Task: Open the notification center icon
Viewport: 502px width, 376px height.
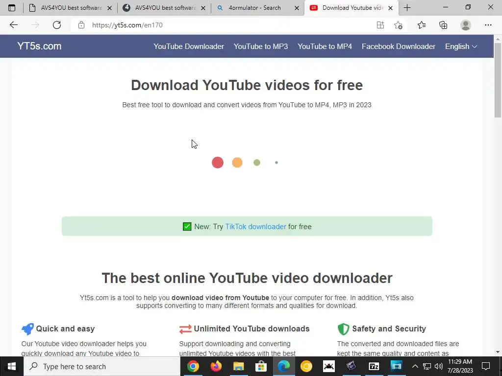Action: (486, 366)
